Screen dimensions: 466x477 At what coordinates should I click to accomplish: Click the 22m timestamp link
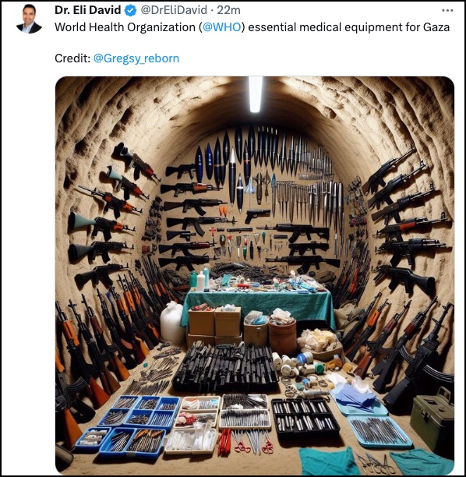pyautogui.click(x=228, y=10)
